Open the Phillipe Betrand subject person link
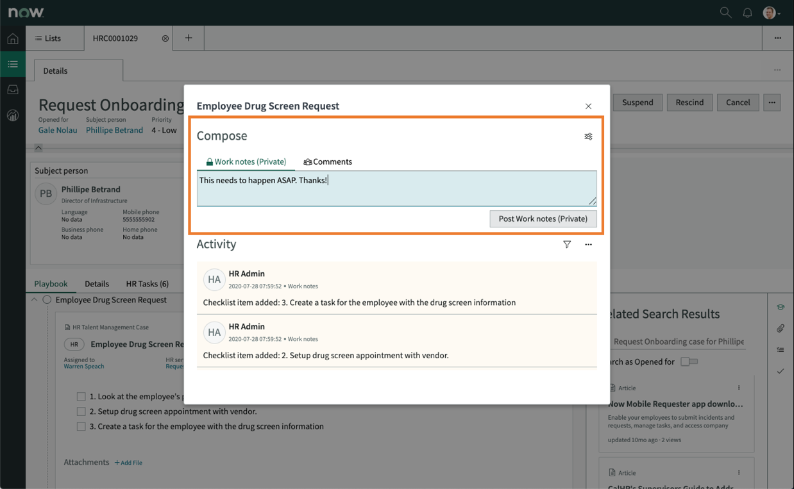This screenshot has width=794, height=489. coord(115,130)
